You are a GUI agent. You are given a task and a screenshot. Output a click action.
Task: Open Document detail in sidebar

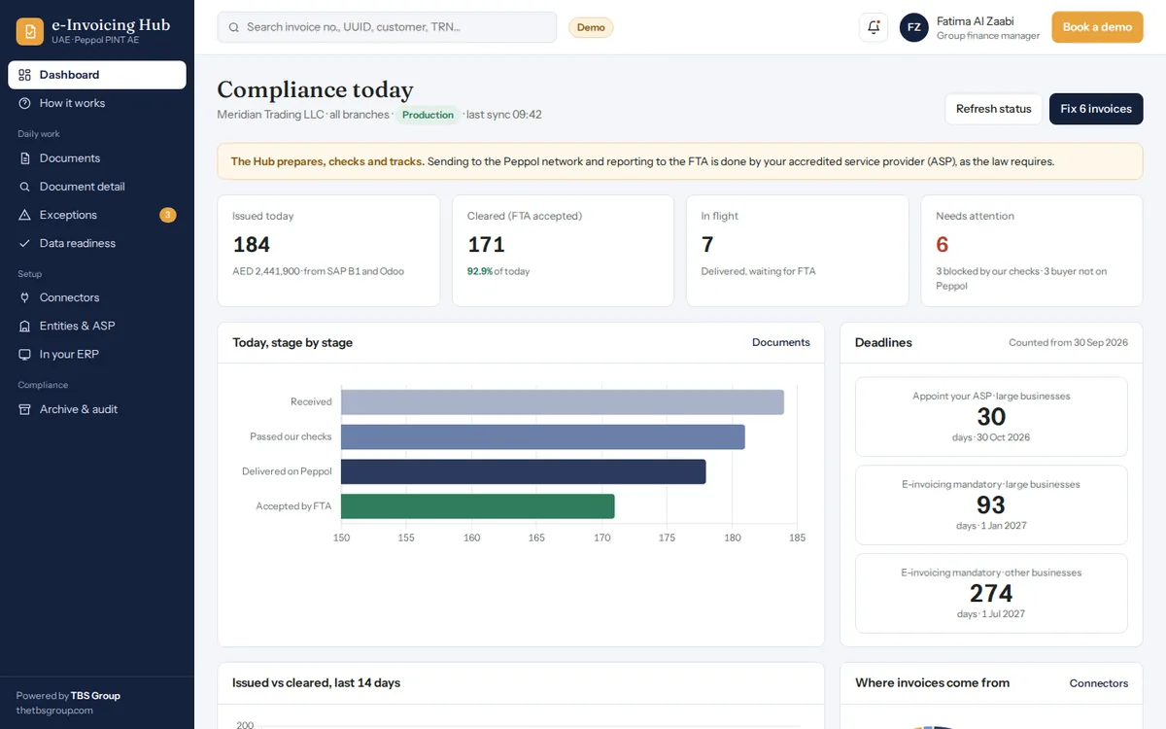click(x=97, y=187)
